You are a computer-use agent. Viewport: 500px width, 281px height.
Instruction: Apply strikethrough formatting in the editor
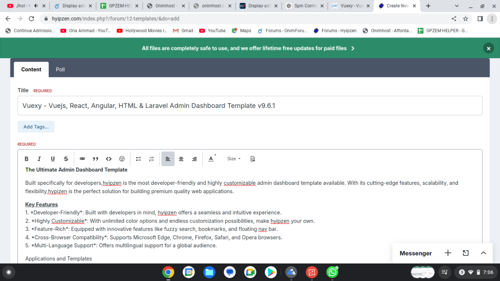pos(66,159)
